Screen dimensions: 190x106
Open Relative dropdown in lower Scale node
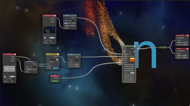tap(74, 60)
